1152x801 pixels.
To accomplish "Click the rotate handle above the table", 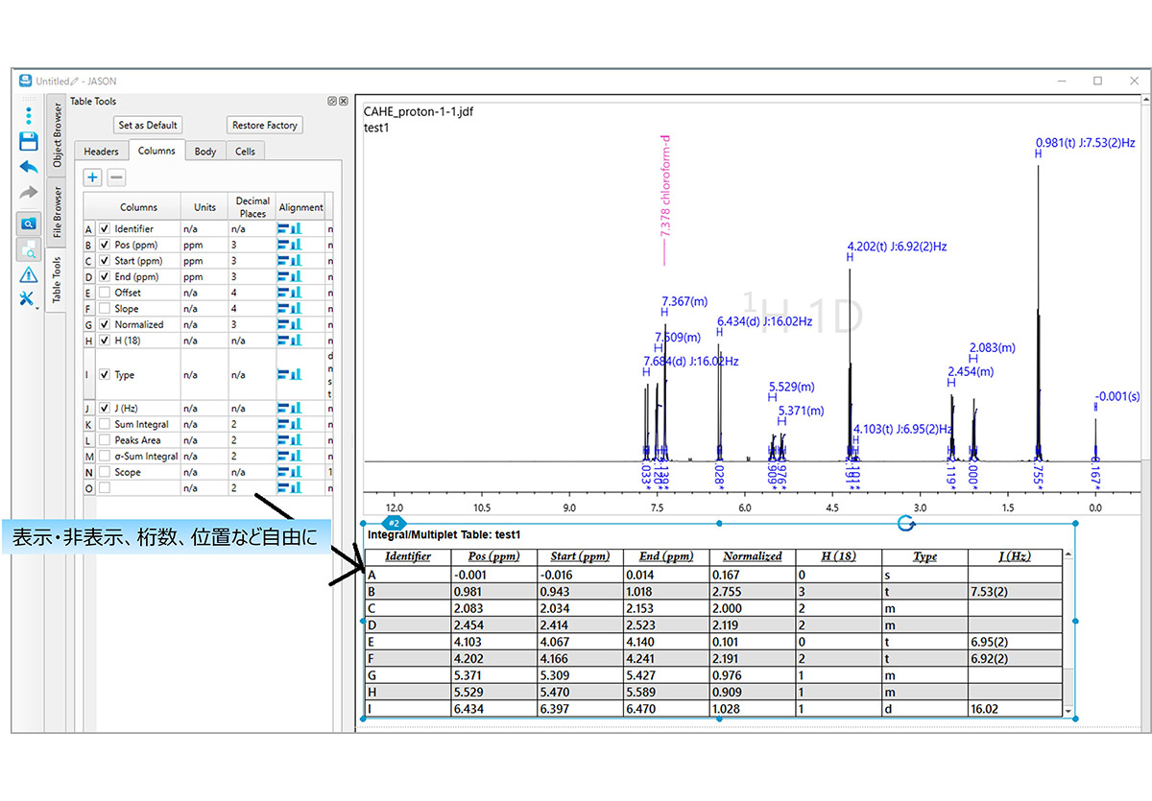I will [905, 523].
